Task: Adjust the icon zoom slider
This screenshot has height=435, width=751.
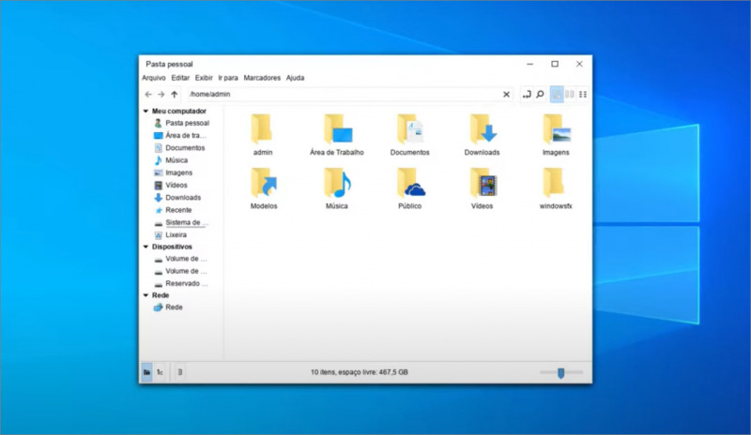Action: 560,372
